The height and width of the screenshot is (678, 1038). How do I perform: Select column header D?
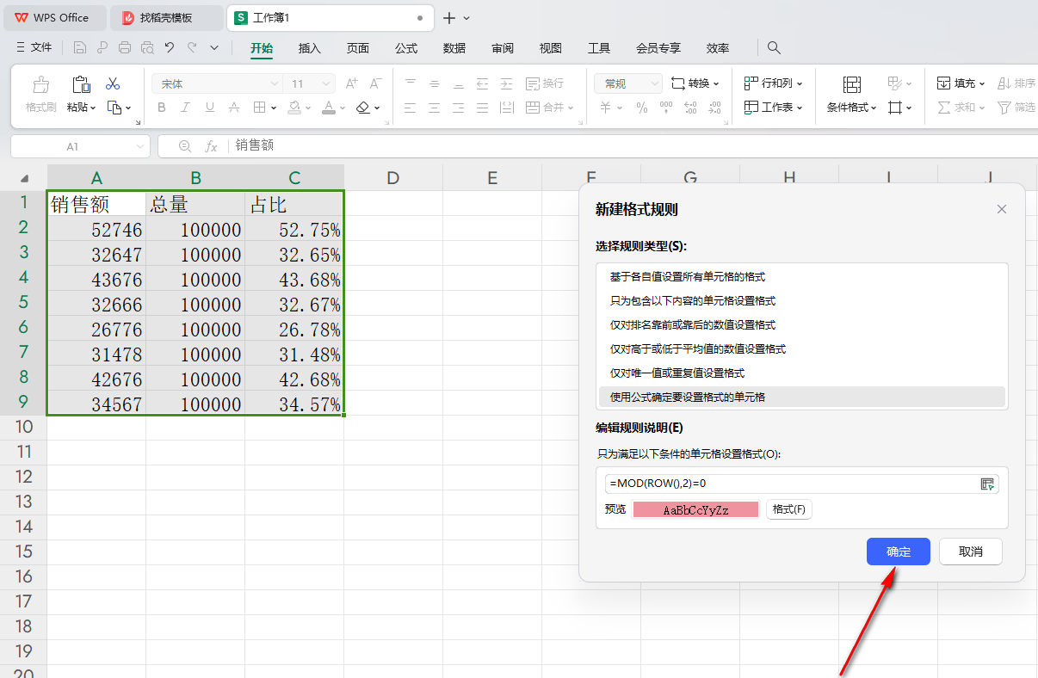tap(393, 178)
